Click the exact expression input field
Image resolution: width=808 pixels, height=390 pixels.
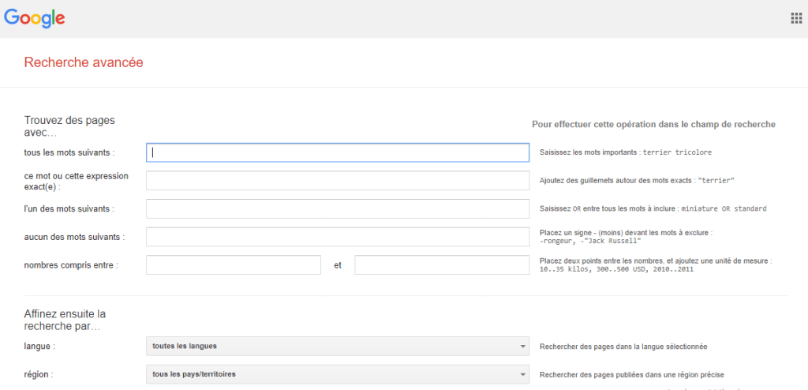pyautogui.click(x=337, y=181)
